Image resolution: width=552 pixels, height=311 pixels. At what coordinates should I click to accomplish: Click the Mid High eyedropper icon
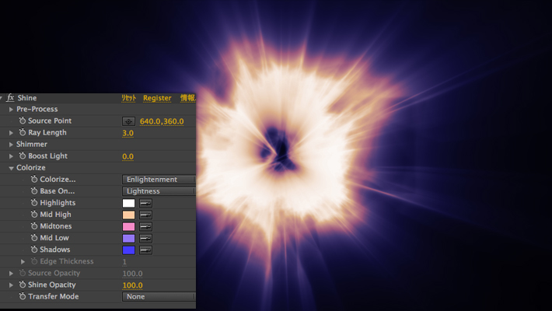tap(145, 215)
